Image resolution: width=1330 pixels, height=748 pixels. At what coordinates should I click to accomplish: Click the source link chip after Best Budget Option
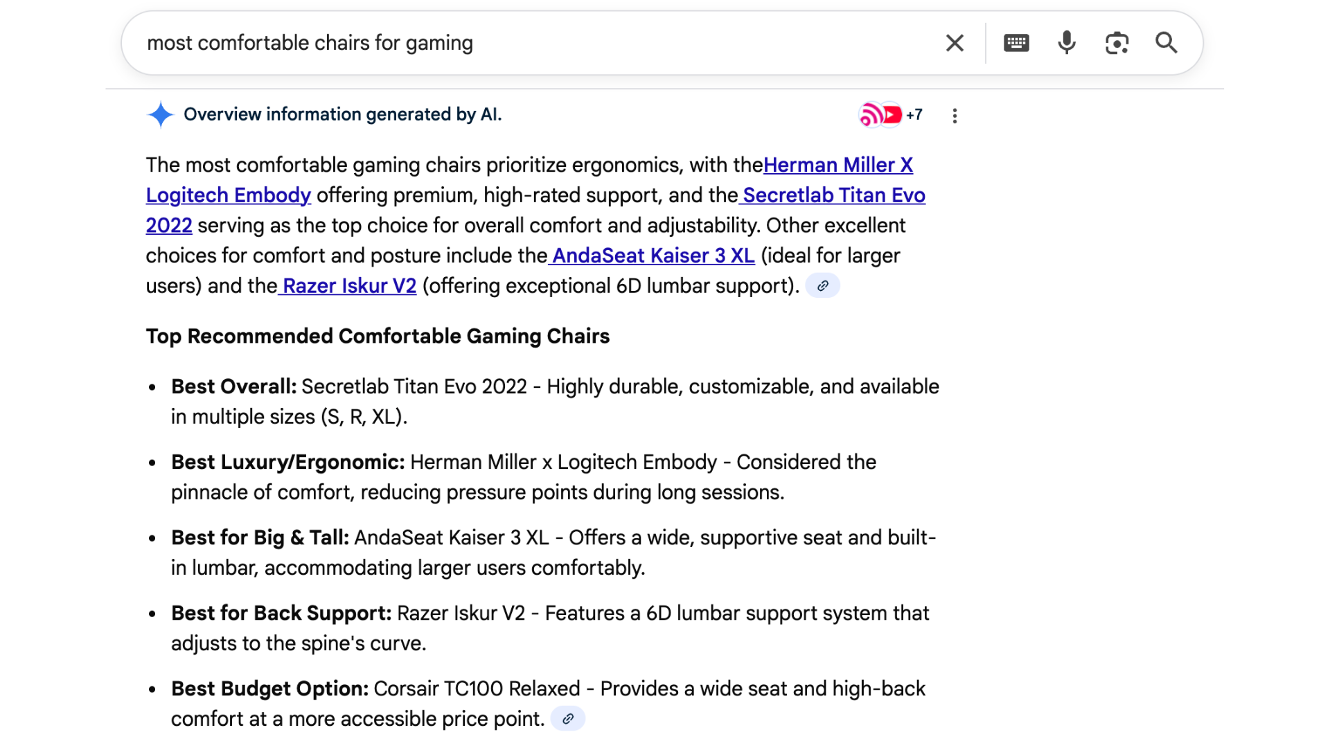tap(568, 719)
